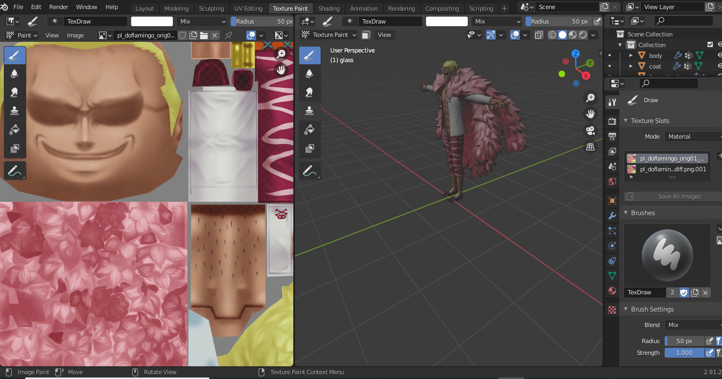Open the Texture Paint mode dropdown
The height and width of the screenshot is (379, 722).
[328, 35]
